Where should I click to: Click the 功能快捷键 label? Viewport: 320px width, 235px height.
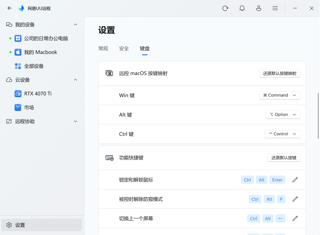pyautogui.click(x=131, y=158)
